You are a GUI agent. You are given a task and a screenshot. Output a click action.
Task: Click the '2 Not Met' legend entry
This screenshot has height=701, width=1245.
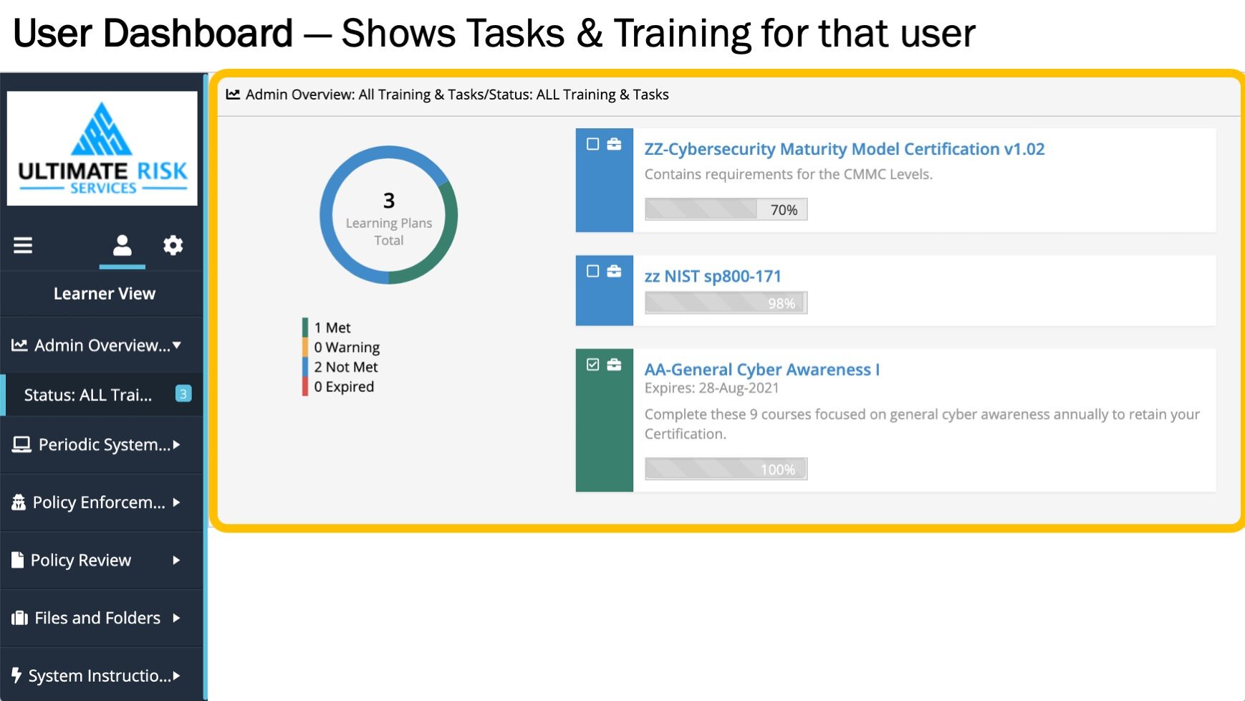pyautogui.click(x=341, y=367)
